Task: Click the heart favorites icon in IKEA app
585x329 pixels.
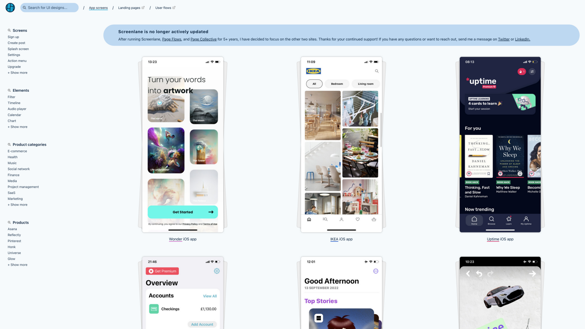Action: 357,219
